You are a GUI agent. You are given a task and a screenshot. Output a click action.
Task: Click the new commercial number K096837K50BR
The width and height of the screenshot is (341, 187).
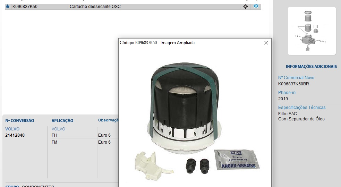click(x=294, y=84)
